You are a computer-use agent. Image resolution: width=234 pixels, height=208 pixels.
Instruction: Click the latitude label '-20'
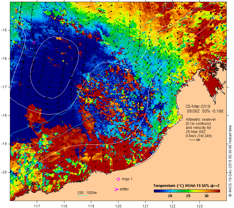point(4,172)
